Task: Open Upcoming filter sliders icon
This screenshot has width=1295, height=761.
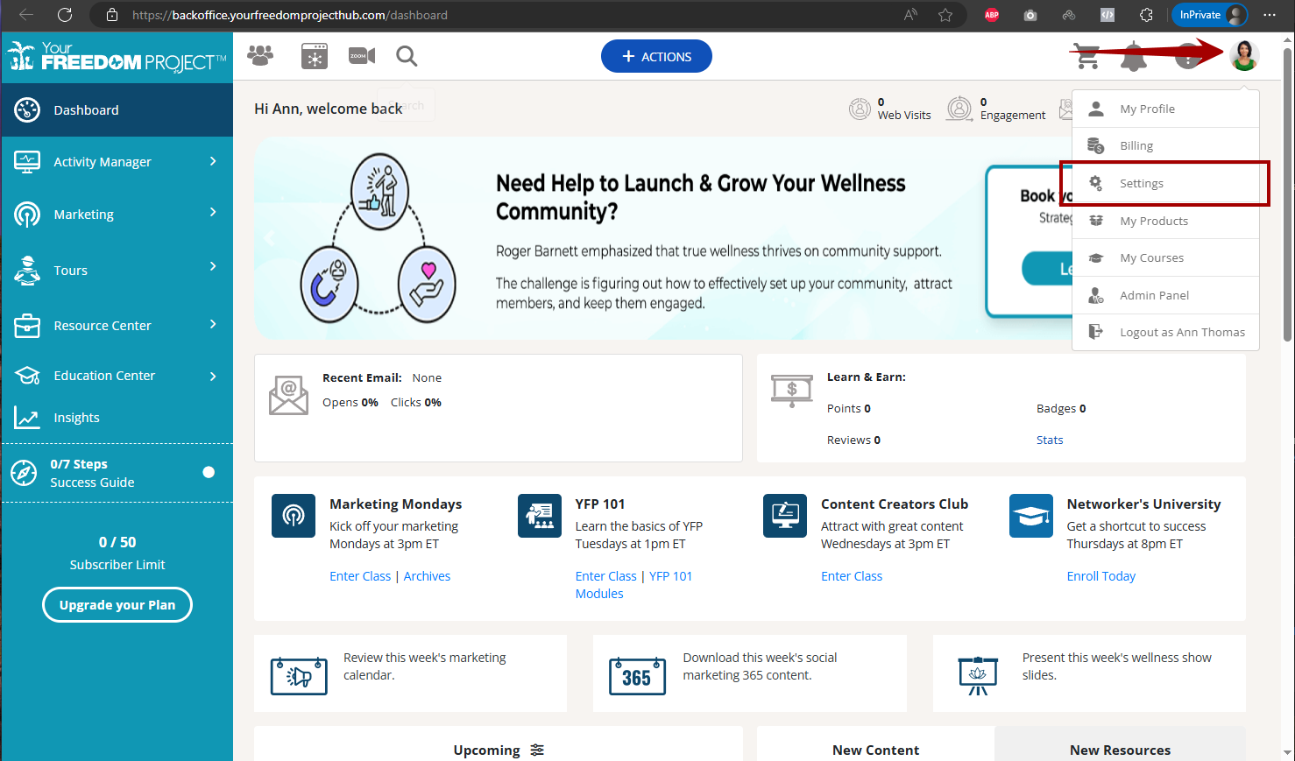Action: (x=537, y=750)
